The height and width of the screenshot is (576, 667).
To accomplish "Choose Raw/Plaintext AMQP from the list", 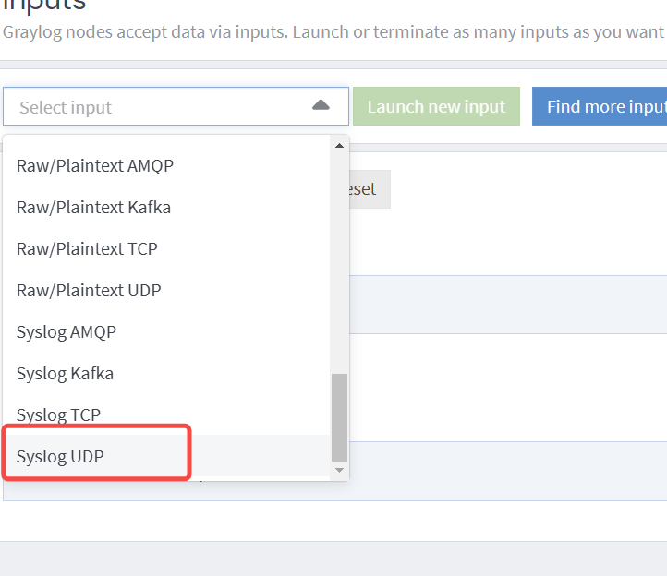I will coord(166,166).
